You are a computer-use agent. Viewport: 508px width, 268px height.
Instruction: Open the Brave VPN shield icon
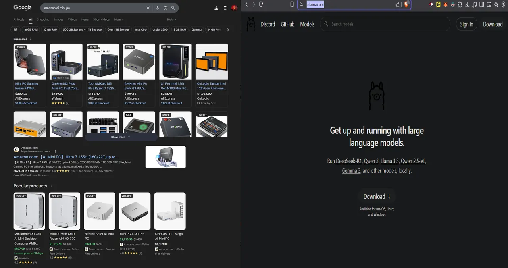pyautogui.click(x=503, y=4)
